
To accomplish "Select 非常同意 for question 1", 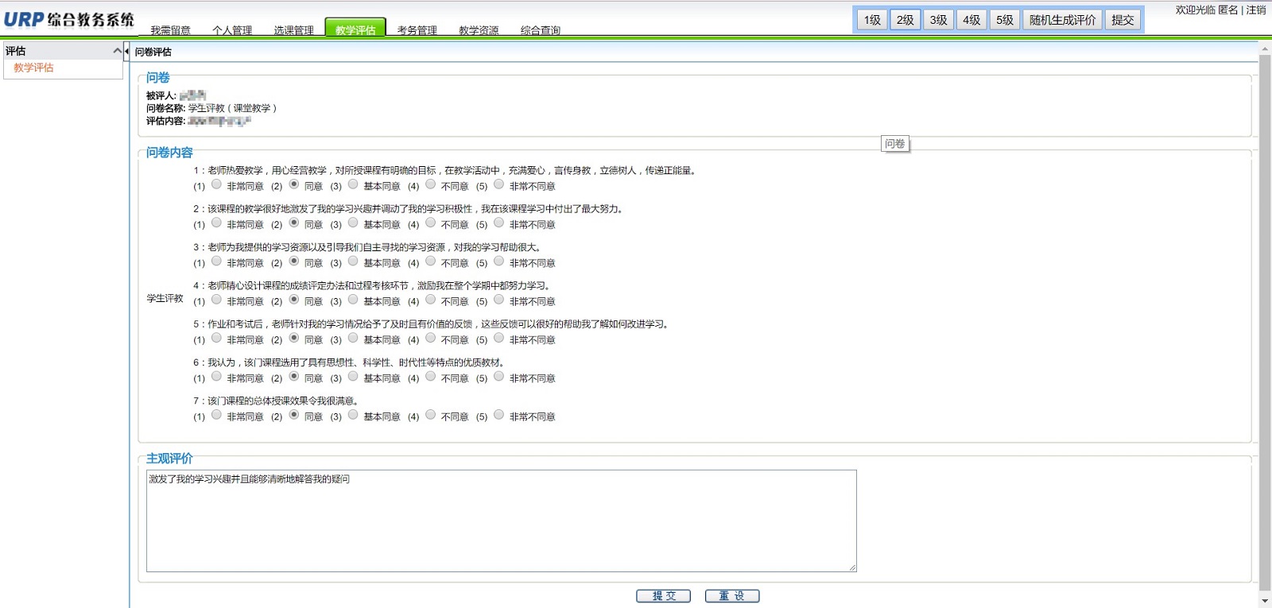I will coord(216,184).
